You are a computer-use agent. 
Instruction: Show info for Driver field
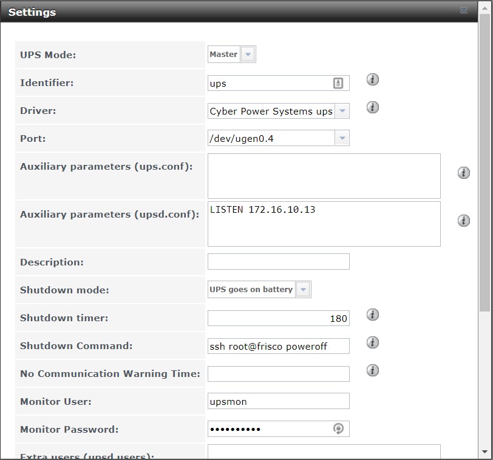click(x=373, y=107)
